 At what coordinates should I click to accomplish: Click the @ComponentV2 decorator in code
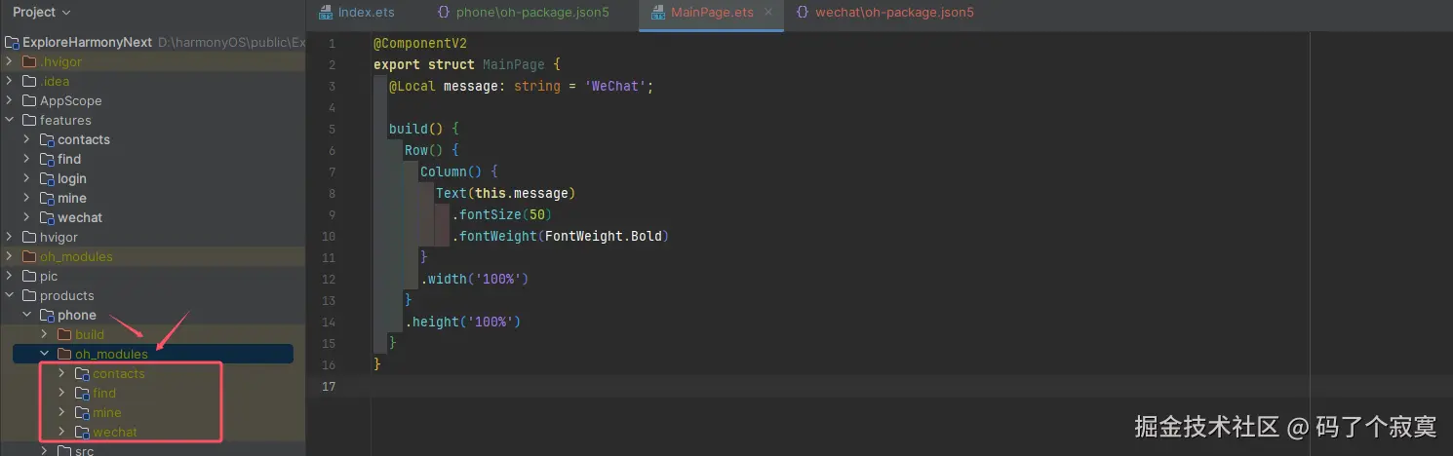click(x=420, y=44)
